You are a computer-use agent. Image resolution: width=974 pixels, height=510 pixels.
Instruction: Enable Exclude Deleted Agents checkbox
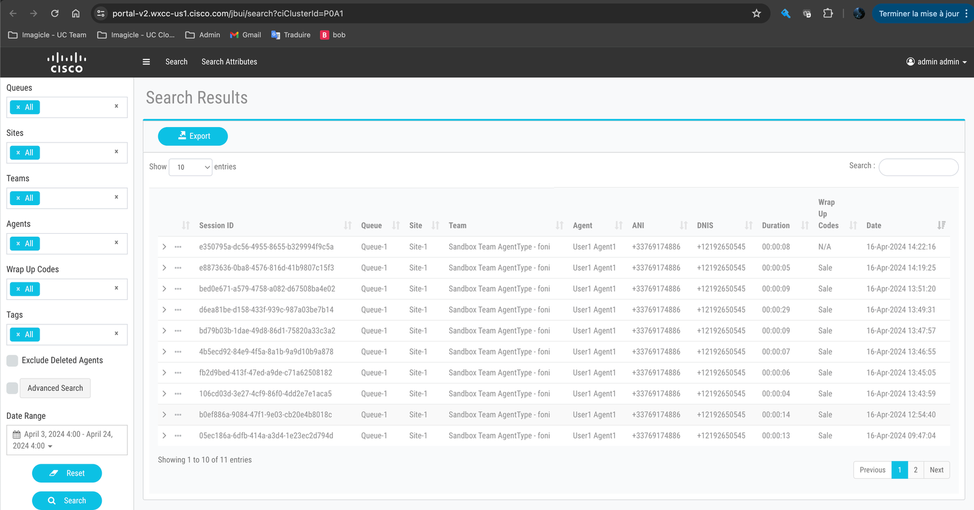[x=12, y=360]
